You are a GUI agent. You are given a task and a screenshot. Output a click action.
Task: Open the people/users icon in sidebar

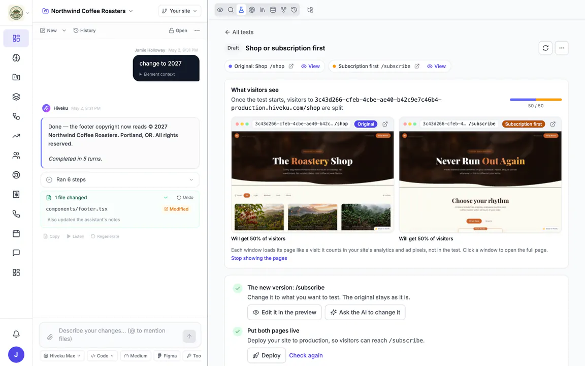pos(16,156)
